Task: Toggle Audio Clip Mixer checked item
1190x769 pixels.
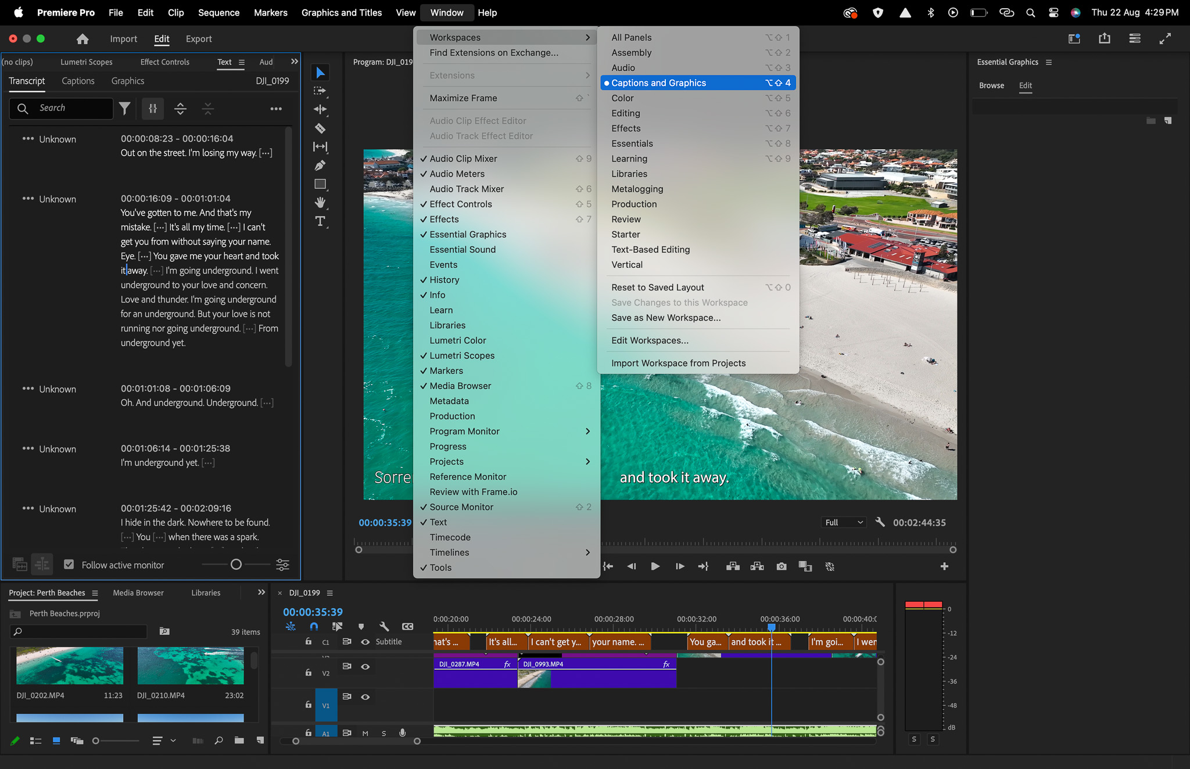Action: coord(507,159)
